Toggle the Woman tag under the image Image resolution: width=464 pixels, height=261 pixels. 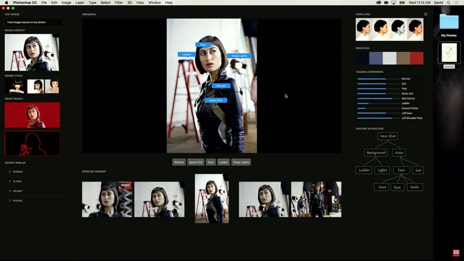coord(179,162)
